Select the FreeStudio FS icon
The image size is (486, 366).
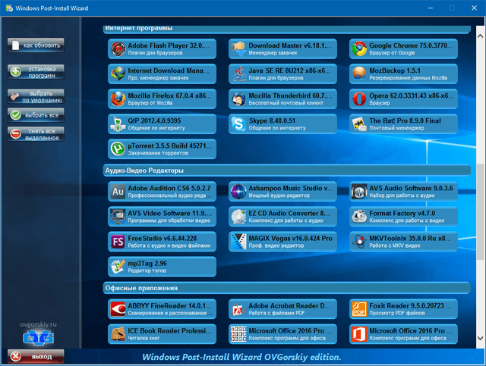(118, 242)
